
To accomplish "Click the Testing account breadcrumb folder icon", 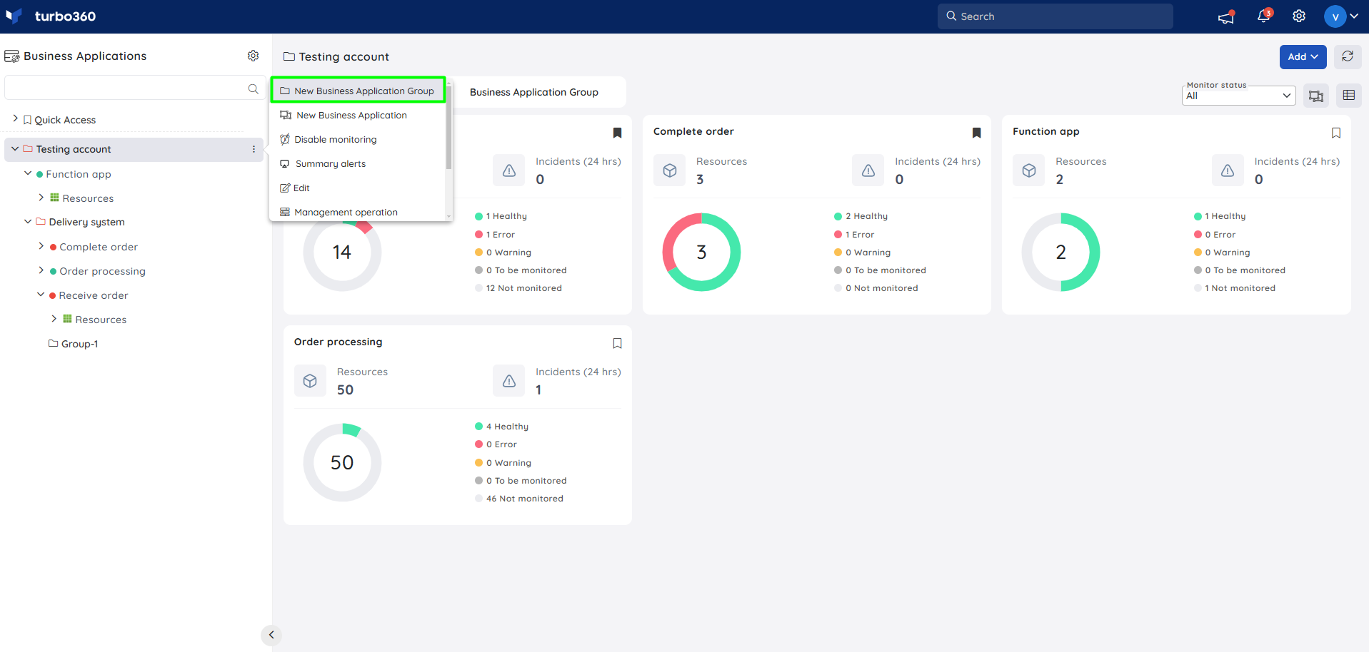I will tap(289, 56).
